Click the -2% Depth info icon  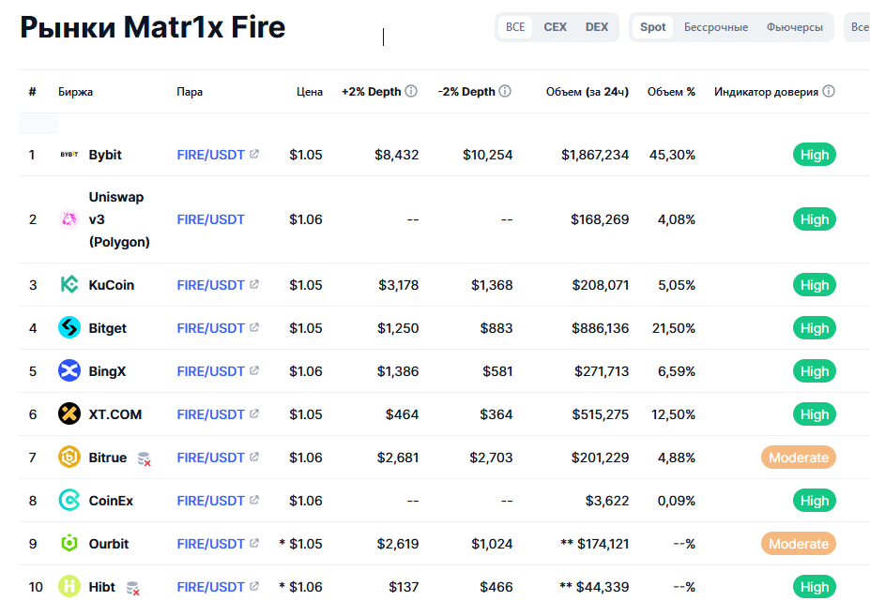(x=505, y=92)
